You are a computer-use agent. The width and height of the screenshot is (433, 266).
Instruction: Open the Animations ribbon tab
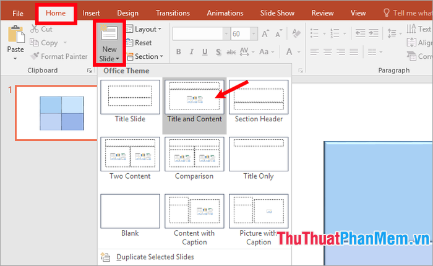pos(225,12)
